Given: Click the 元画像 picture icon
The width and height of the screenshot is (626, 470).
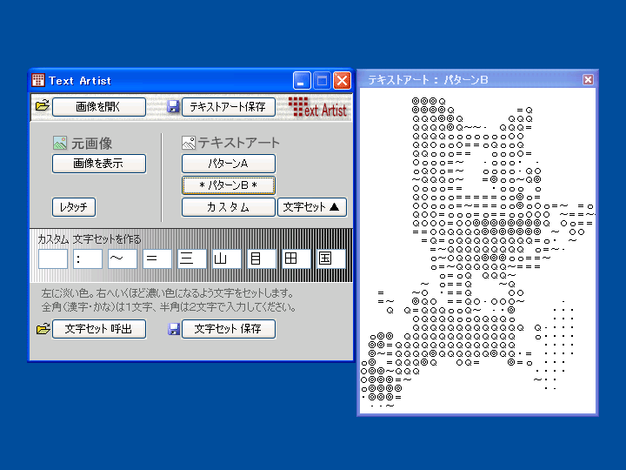Looking at the screenshot, I should (60, 143).
